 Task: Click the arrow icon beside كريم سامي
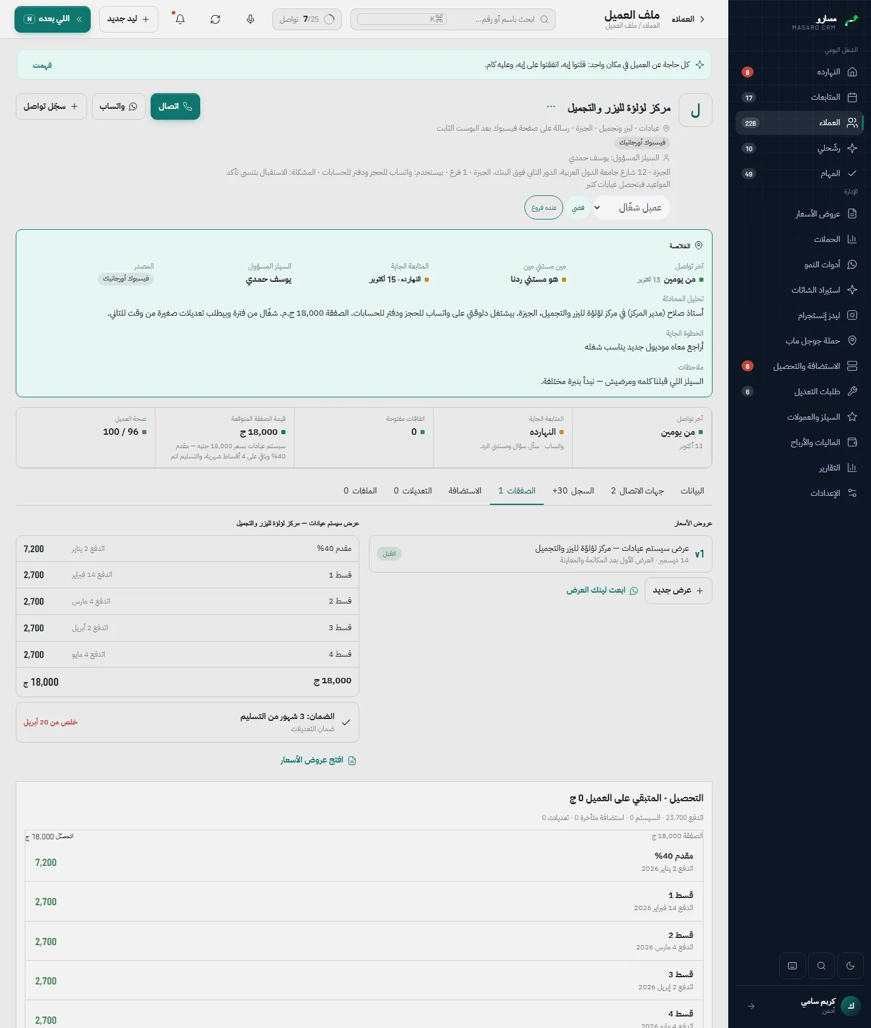[751, 1006]
